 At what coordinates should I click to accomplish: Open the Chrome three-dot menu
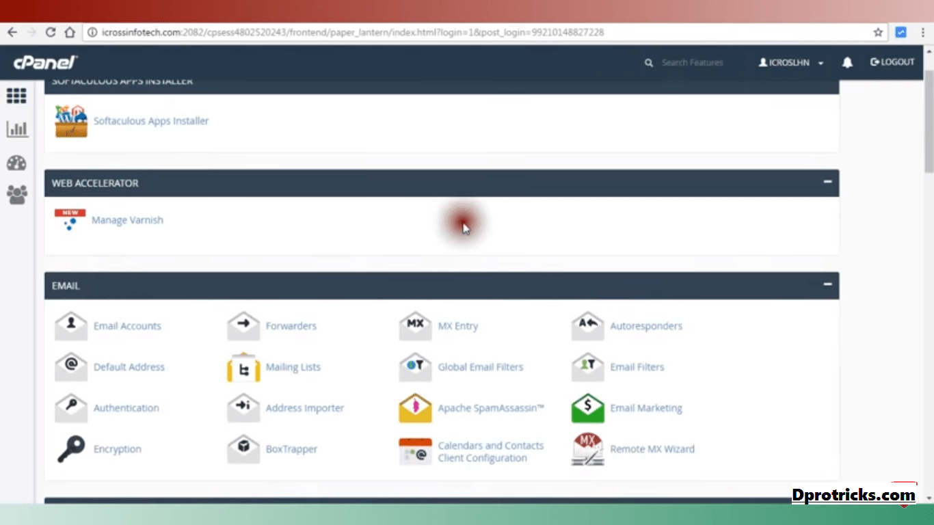923,32
